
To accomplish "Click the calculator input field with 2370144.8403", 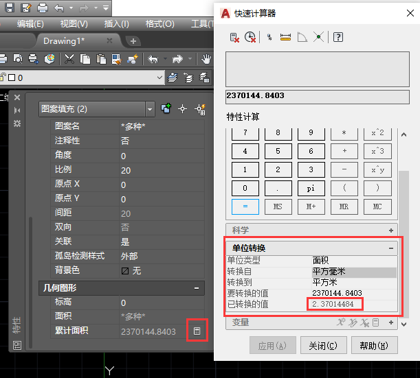I will 318,97.
